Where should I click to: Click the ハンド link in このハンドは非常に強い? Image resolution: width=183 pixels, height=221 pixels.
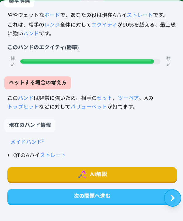(x=26, y=98)
